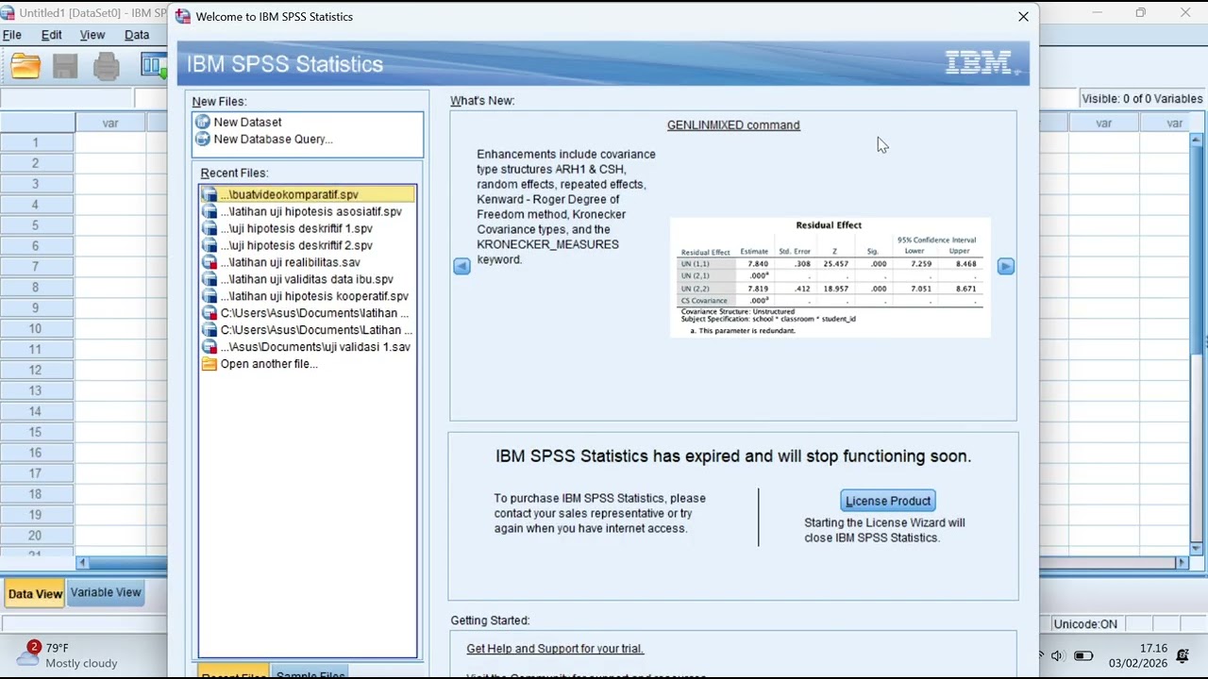1208x679 pixels.
Task: Open the GENLINMIXED command link
Action: [733, 125]
